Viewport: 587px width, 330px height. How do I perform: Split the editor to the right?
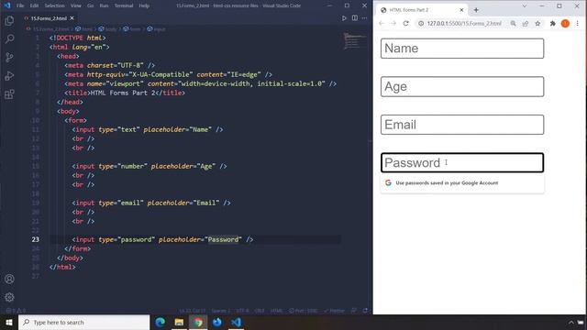(355, 18)
